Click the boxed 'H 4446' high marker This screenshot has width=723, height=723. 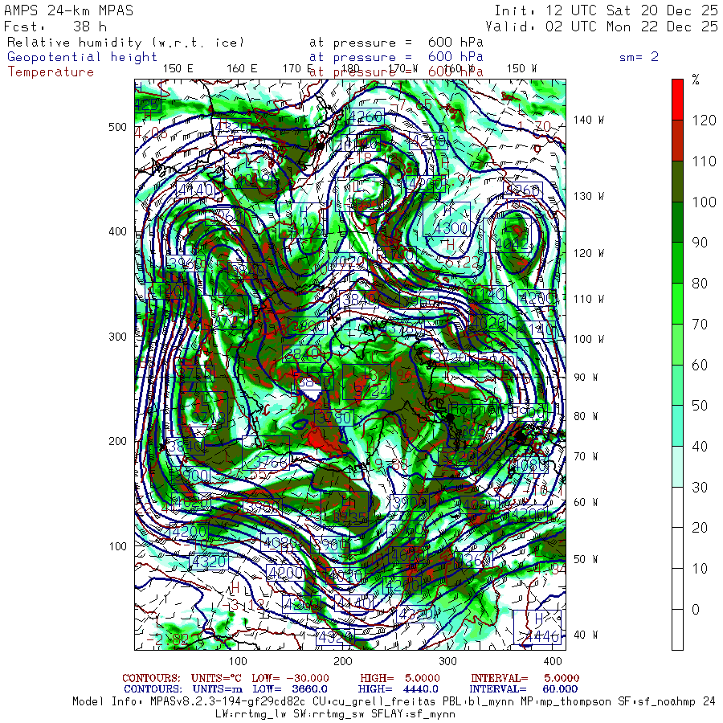tap(537, 627)
